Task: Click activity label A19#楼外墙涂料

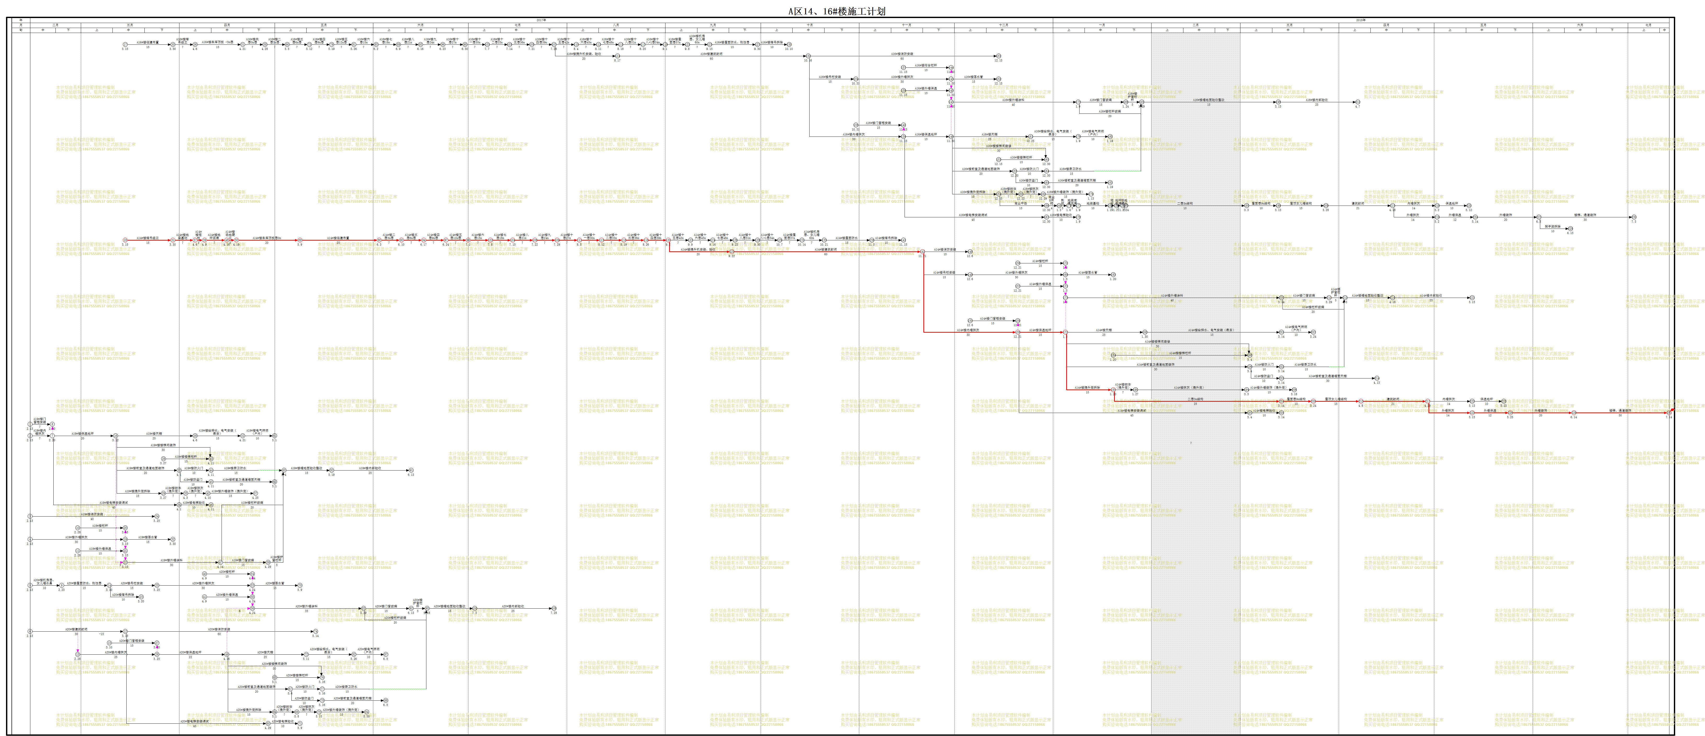Action: tap(171, 561)
